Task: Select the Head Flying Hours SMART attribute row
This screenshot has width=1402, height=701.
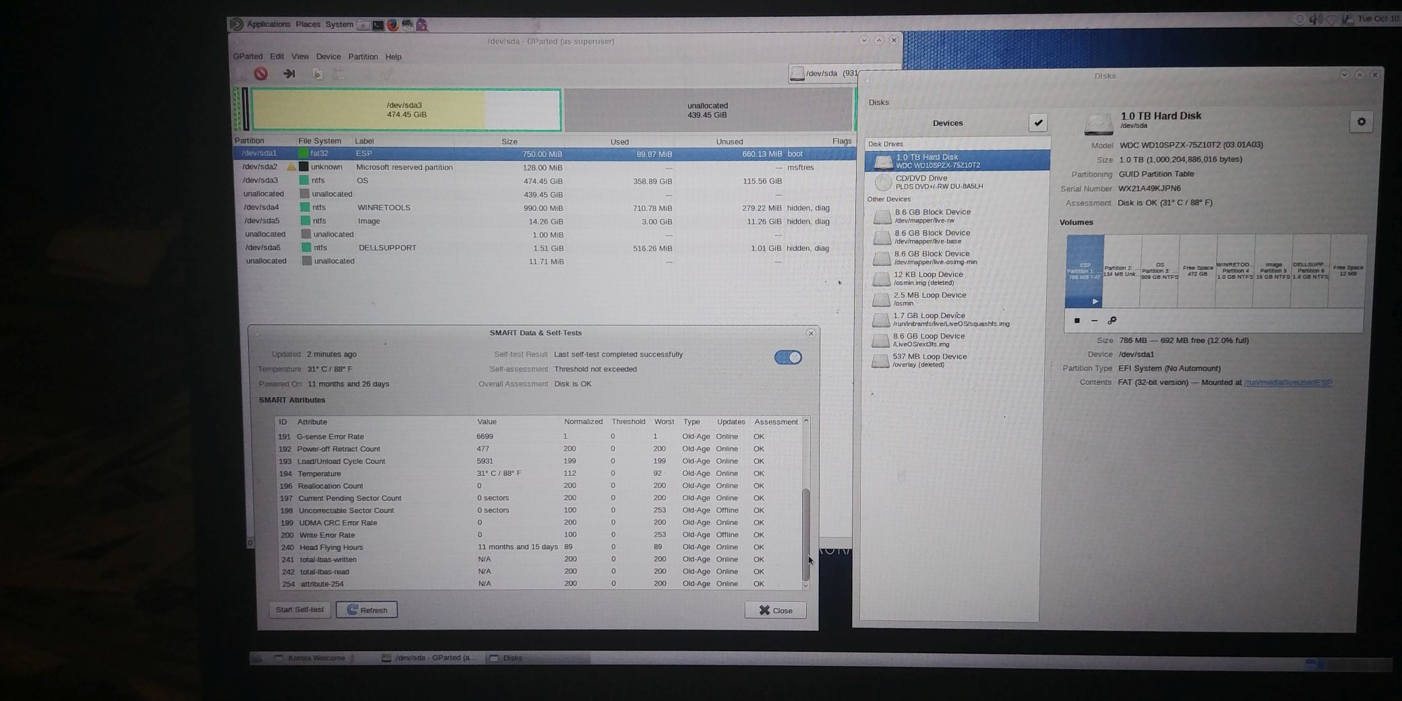Action: point(539,547)
